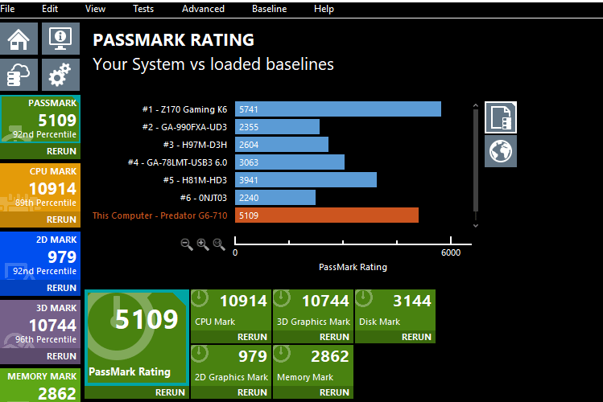
Task: Open the Home icon tile
Action: (x=19, y=39)
